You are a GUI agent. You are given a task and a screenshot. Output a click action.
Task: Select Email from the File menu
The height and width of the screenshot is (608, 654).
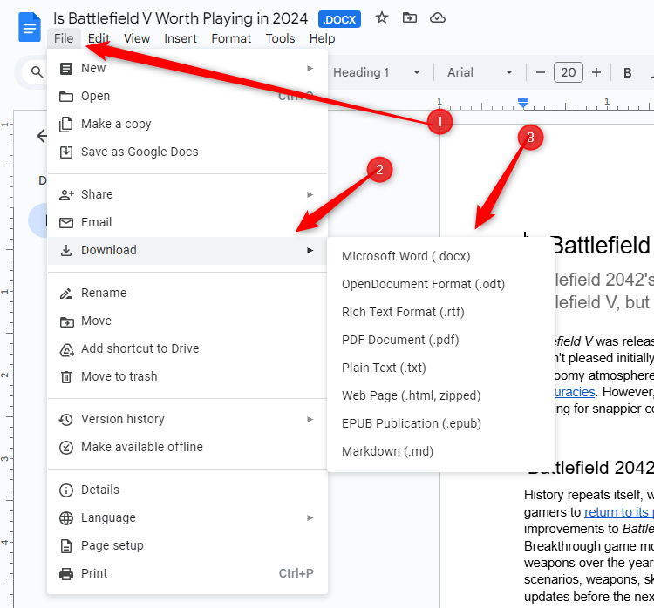pos(187,222)
